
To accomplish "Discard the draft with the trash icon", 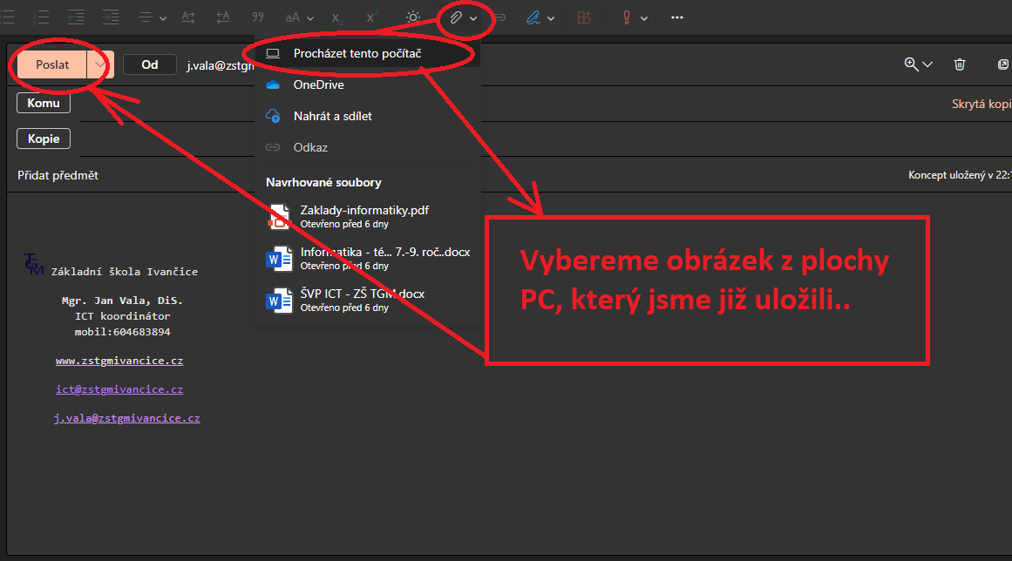I will coord(960,64).
